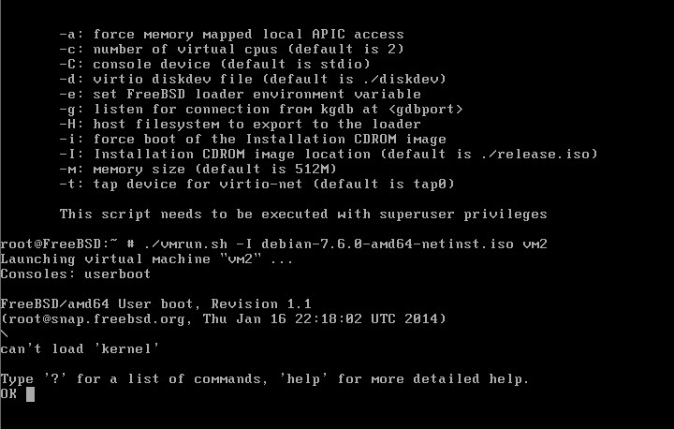This screenshot has height=429, width=674.
Task: Click the '-g:' kgdb gdbport option line
Action: [261, 110]
